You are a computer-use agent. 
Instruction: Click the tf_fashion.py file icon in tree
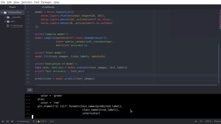[8, 26]
